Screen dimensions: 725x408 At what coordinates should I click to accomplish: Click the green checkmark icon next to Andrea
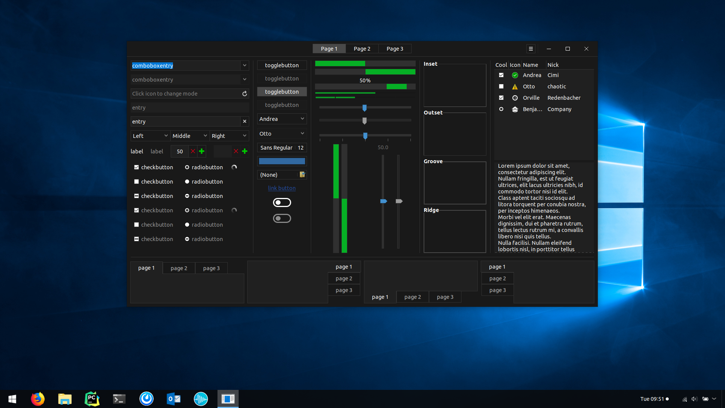tap(515, 75)
